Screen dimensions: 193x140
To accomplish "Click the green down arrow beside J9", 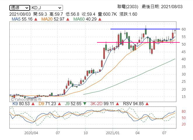I will tap(85, 104).
